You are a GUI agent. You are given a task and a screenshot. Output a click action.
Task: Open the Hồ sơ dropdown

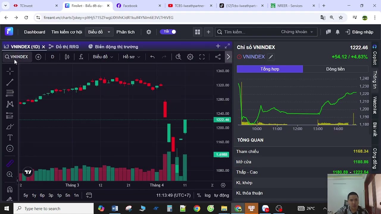tap(131, 57)
